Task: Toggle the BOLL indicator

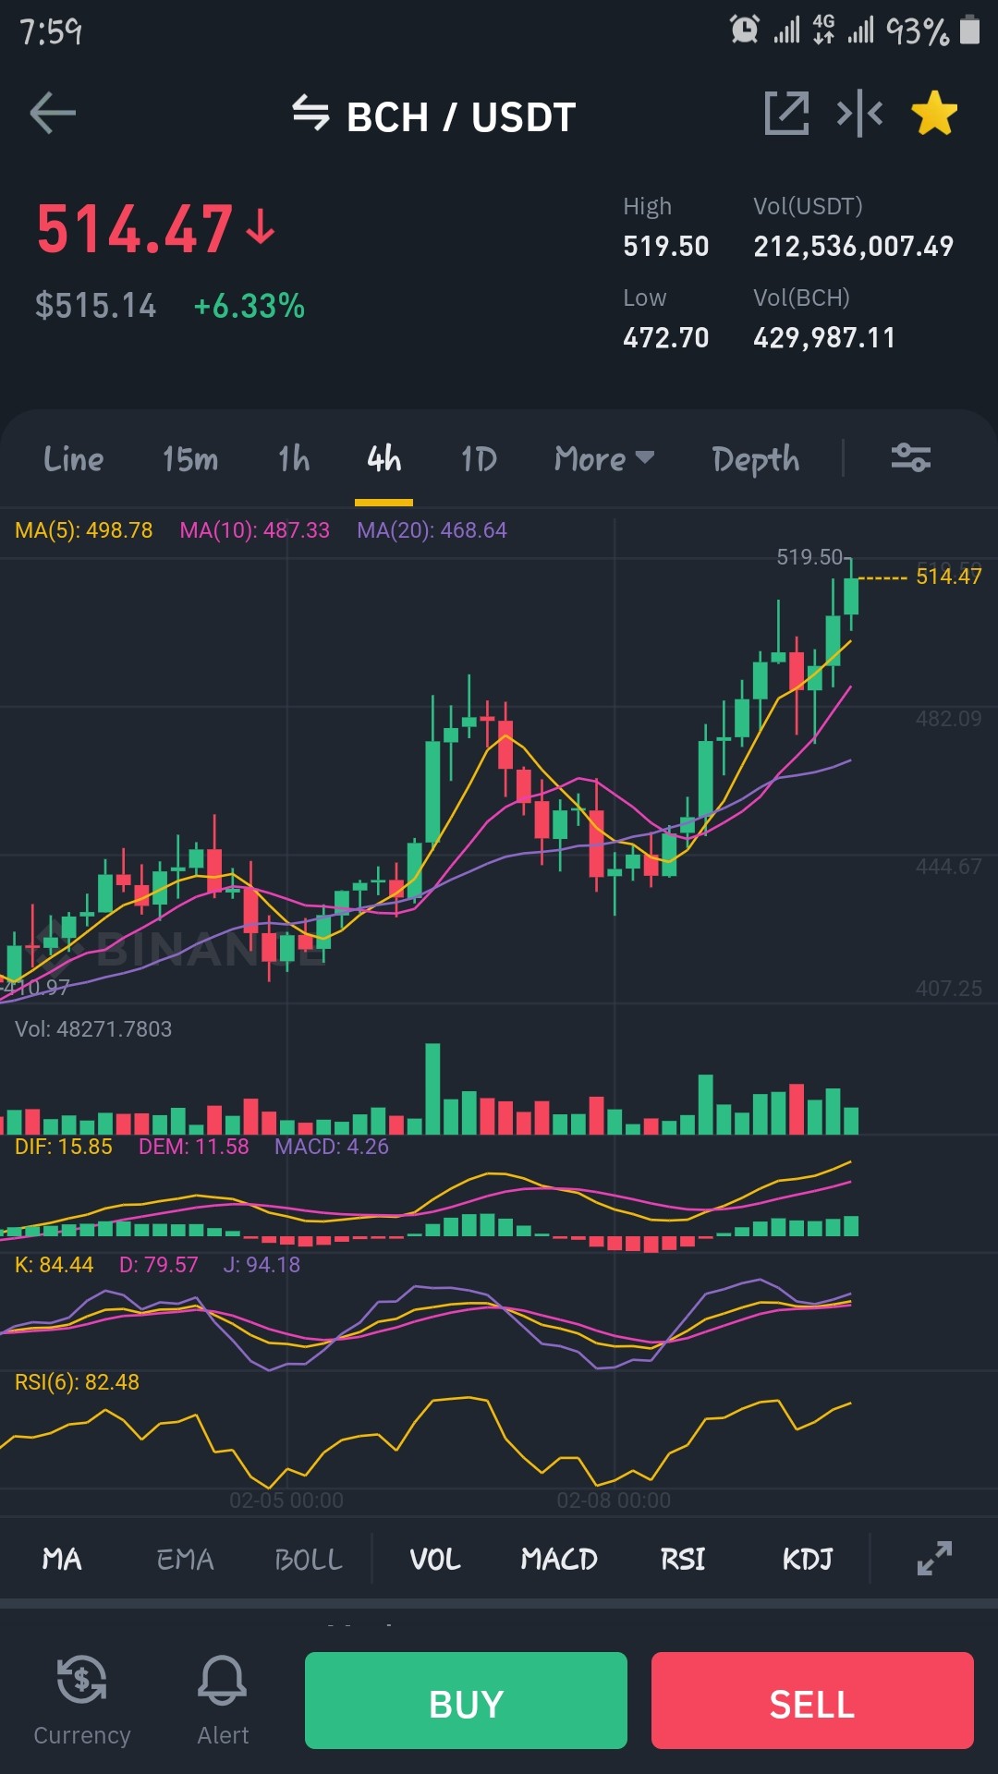Action: point(309,1560)
